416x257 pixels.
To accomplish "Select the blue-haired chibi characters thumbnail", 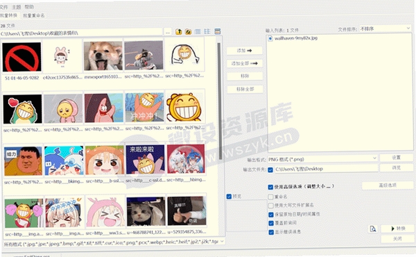I will click(64, 160).
